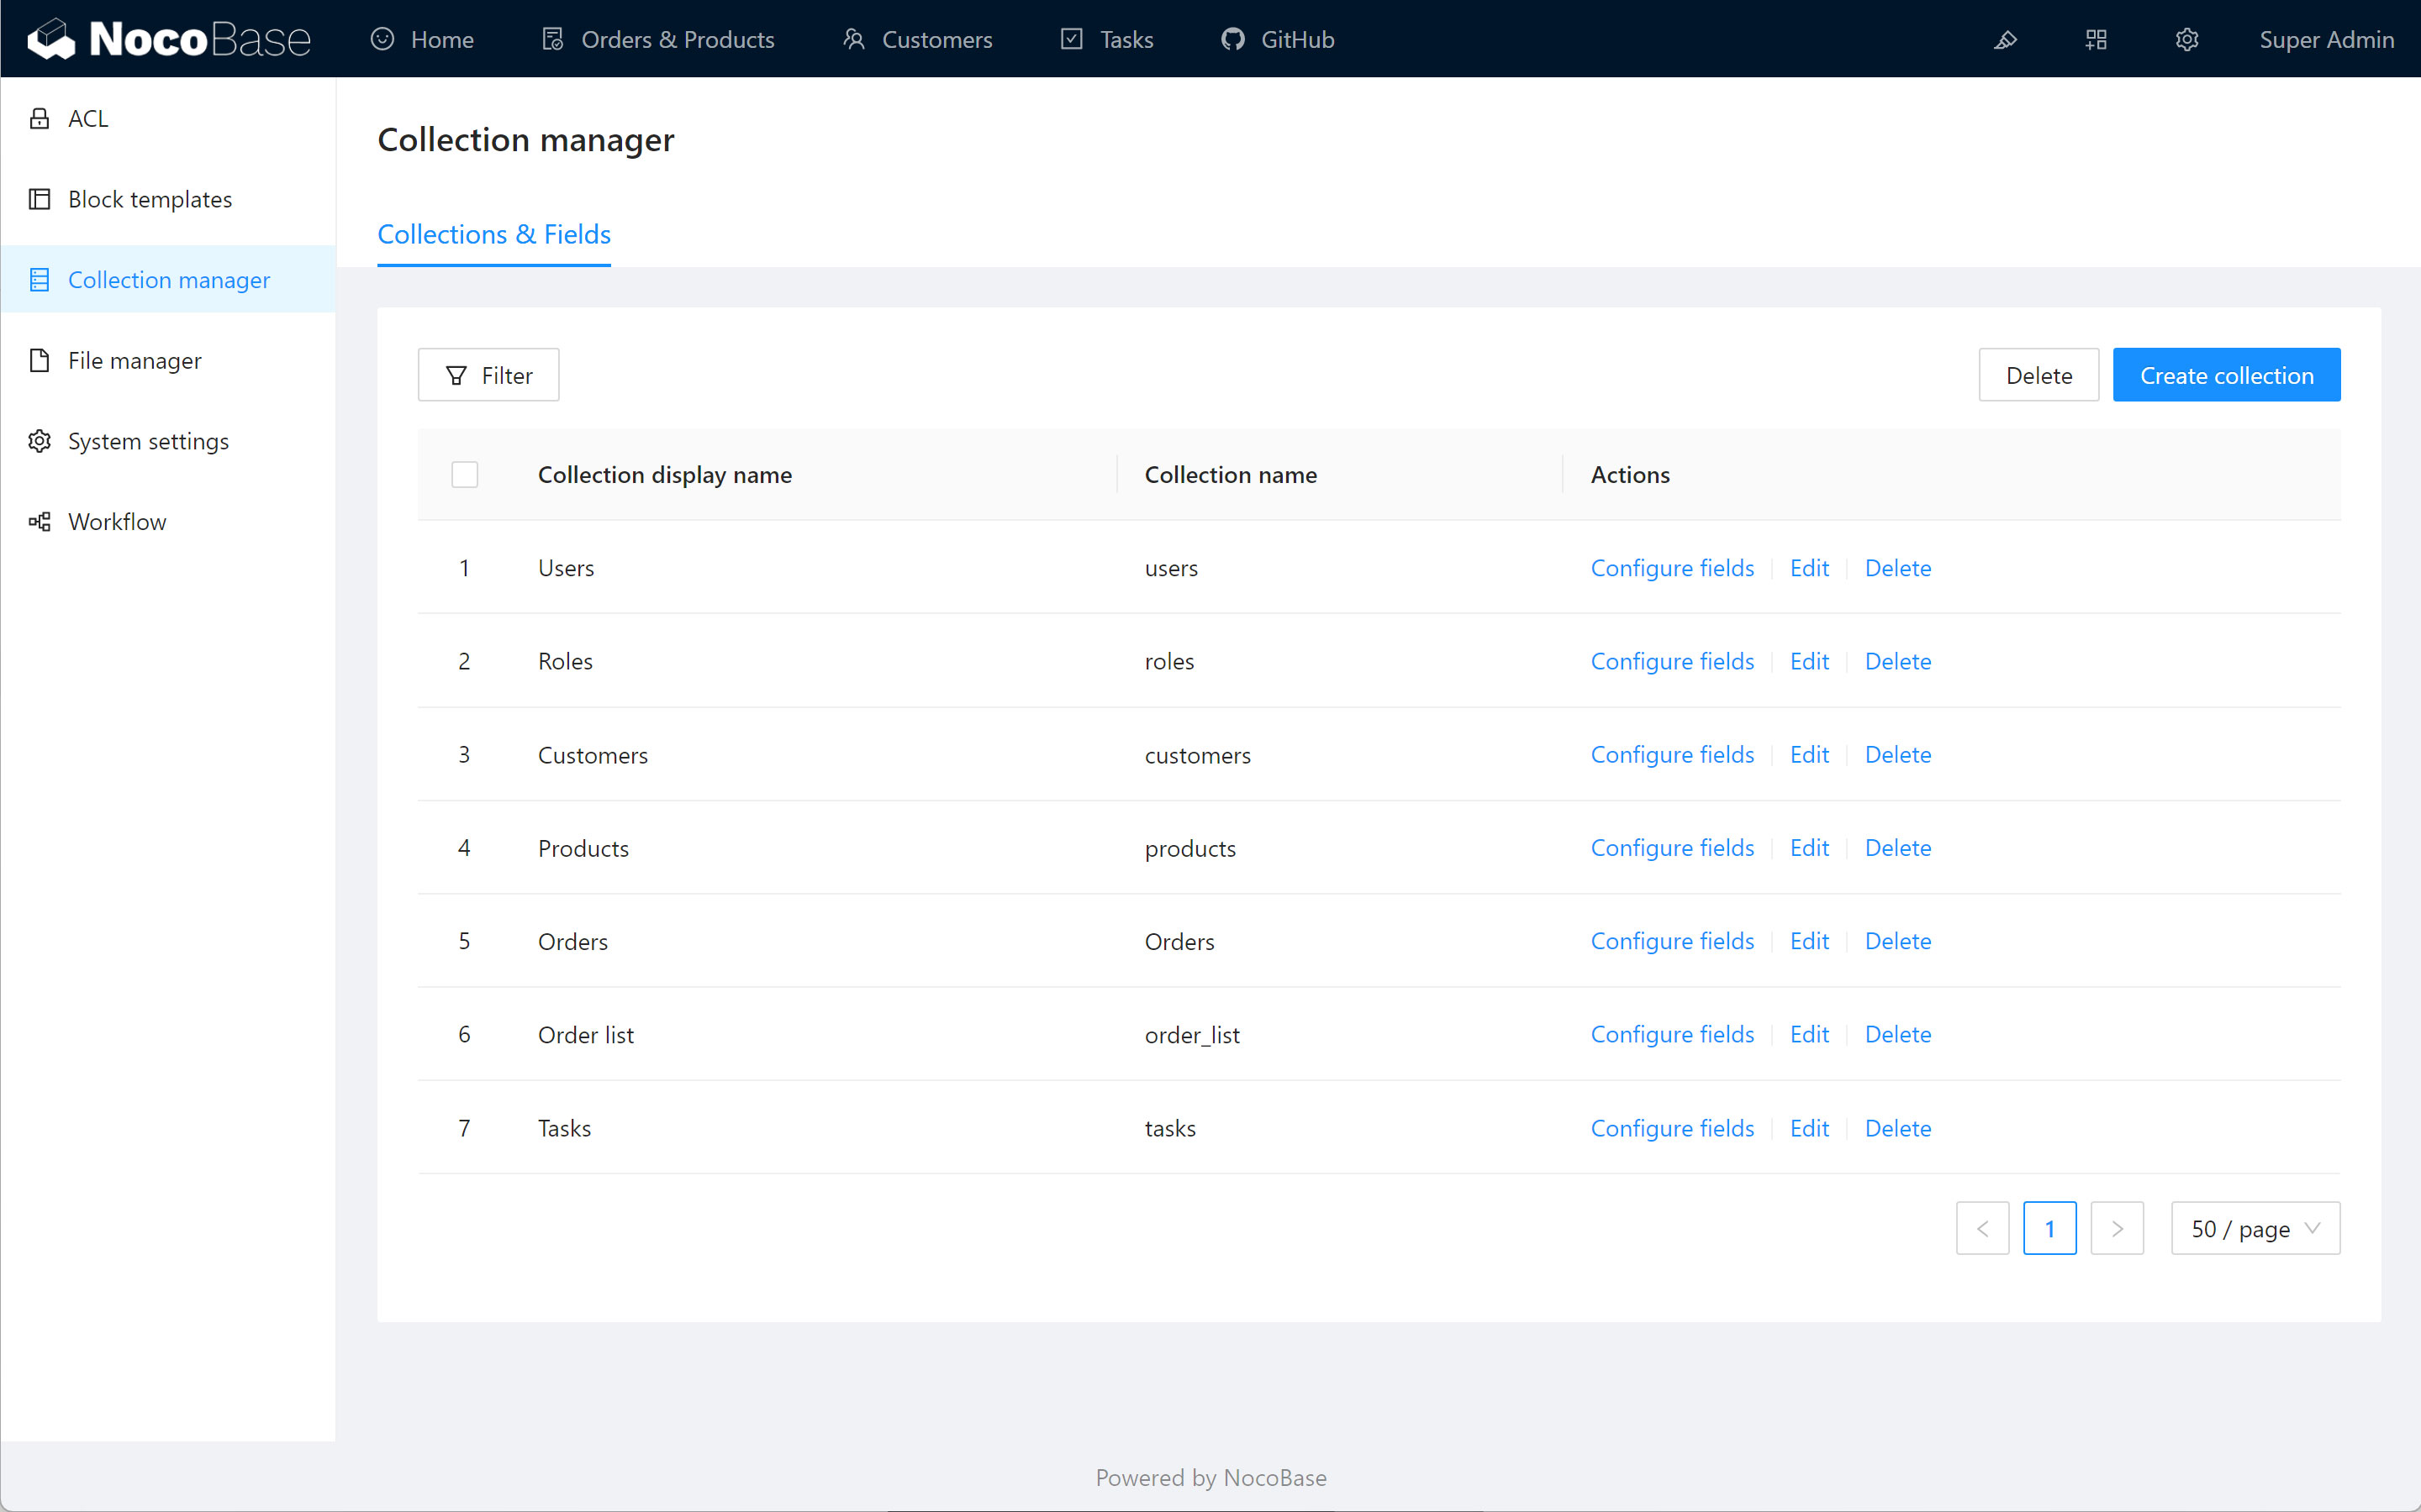The image size is (2421, 1512).
Task: Click the GitHub navigation icon
Action: tap(1232, 39)
